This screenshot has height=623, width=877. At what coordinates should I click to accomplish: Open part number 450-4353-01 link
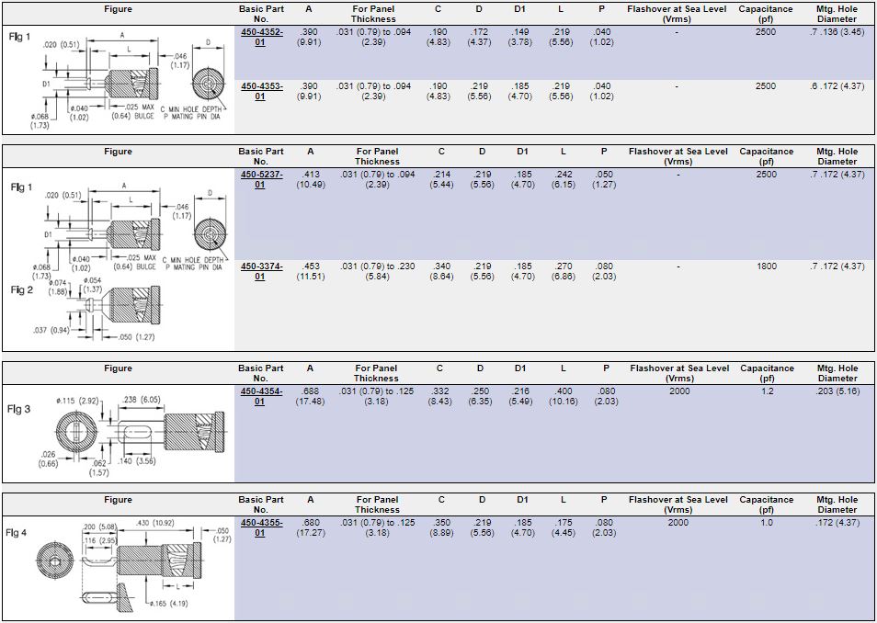261,91
